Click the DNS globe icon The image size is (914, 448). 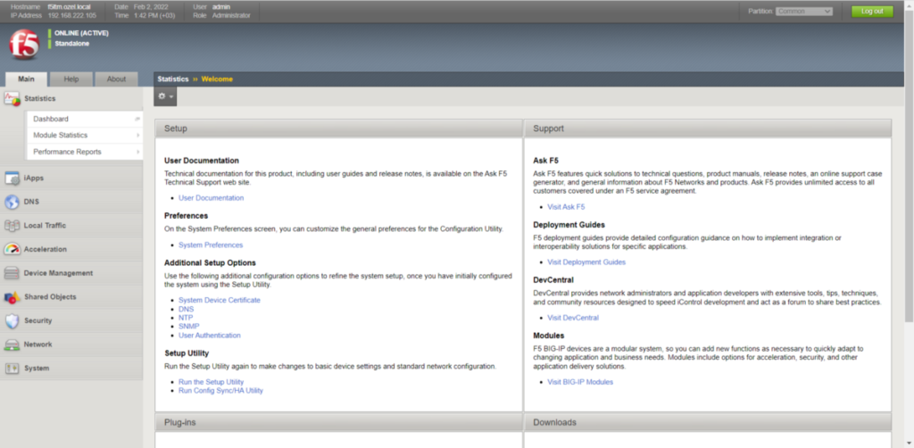pos(12,203)
